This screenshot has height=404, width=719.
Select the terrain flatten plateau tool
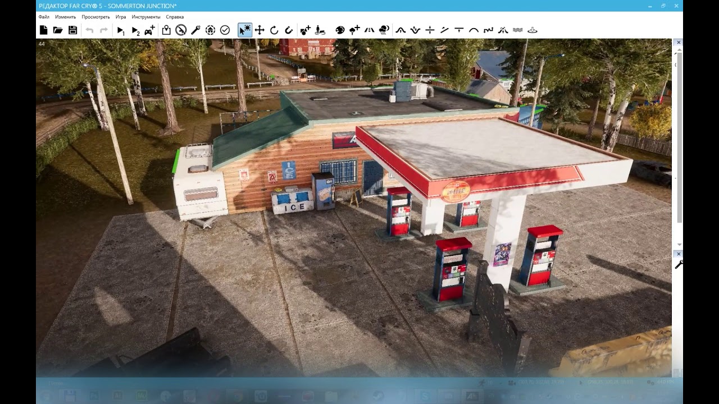(459, 30)
